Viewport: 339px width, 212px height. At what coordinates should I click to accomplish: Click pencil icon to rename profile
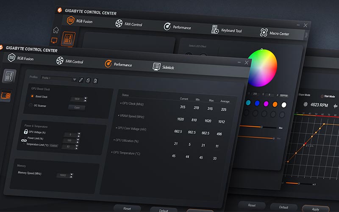coord(81,80)
